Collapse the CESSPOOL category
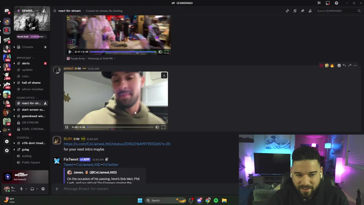364x205 pixels. point(24,138)
